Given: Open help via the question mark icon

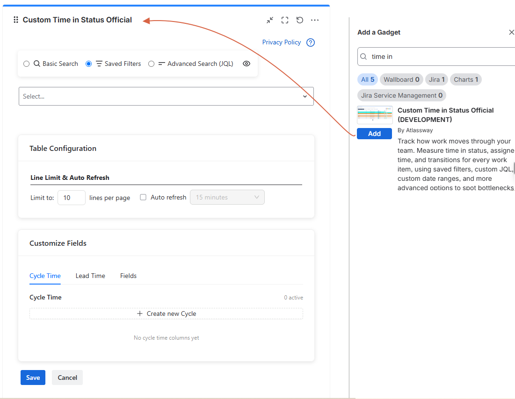Looking at the screenshot, I should click(x=311, y=43).
